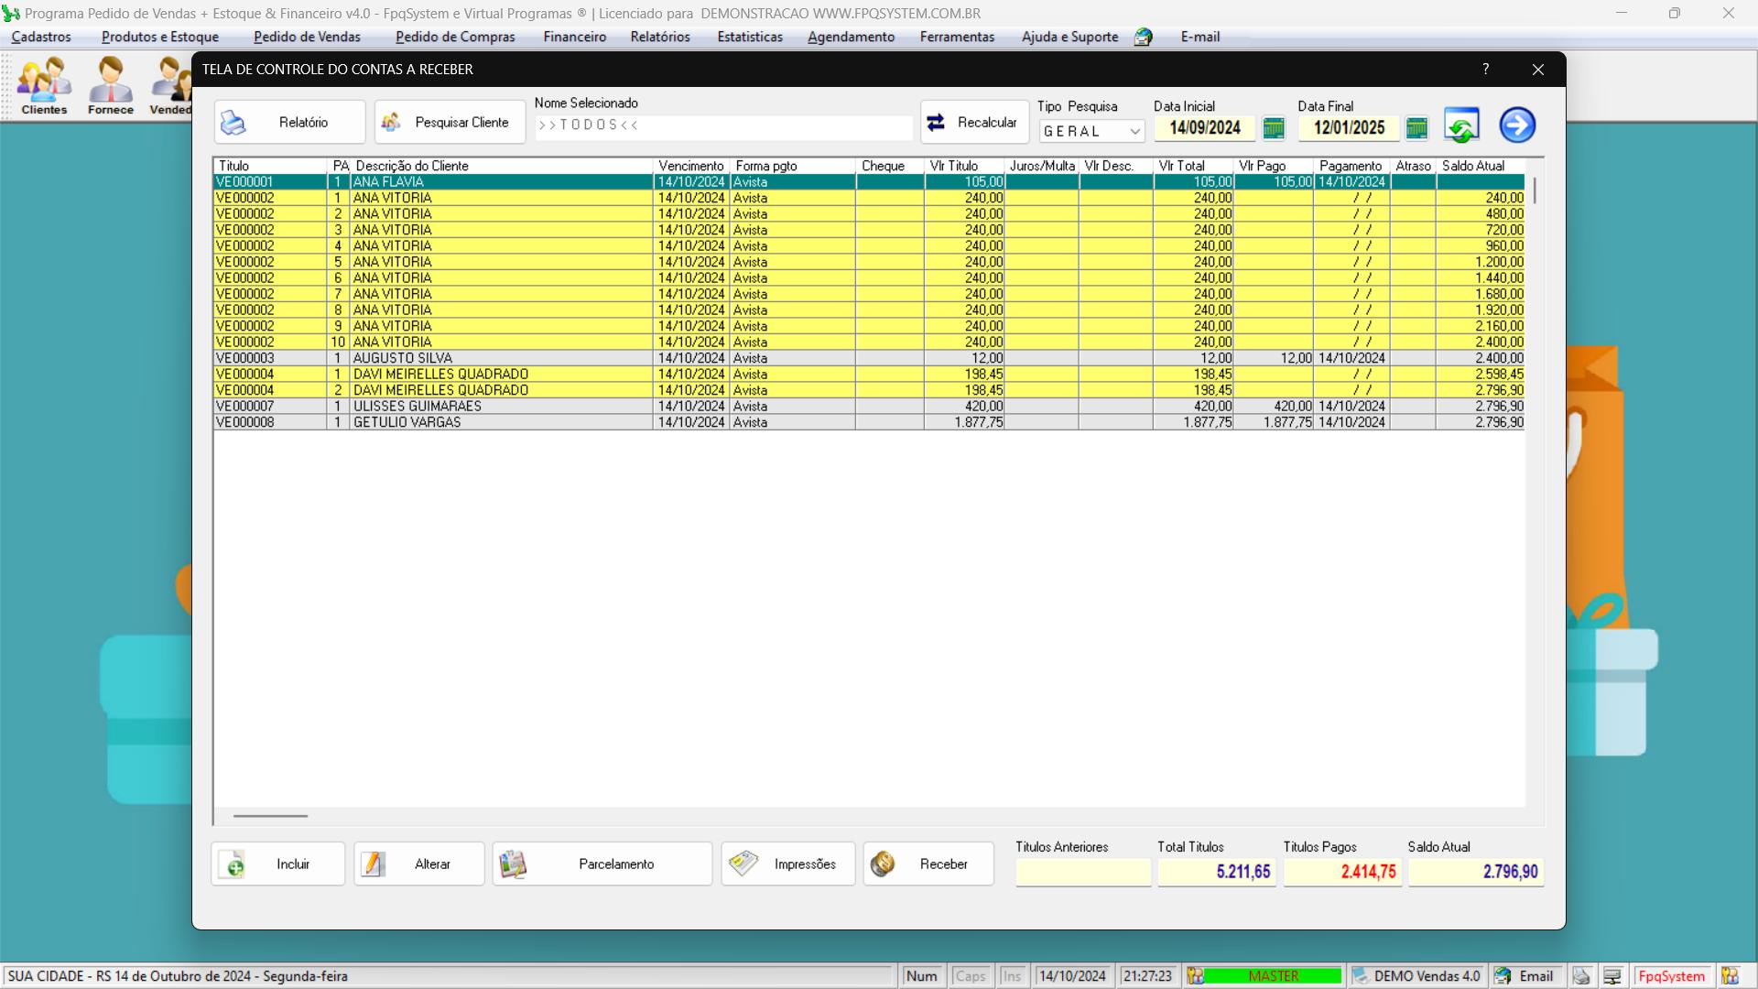Click the Vlr Pago column header
This screenshot has height=989, width=1758.
pyautogui.click(x=1274, y=166)
